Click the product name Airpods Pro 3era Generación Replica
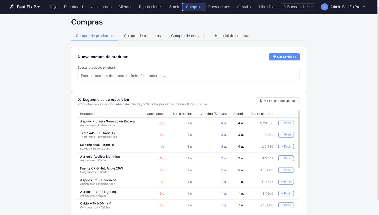Viewport: 379px width, 215px height. click(x=107, y=121)
